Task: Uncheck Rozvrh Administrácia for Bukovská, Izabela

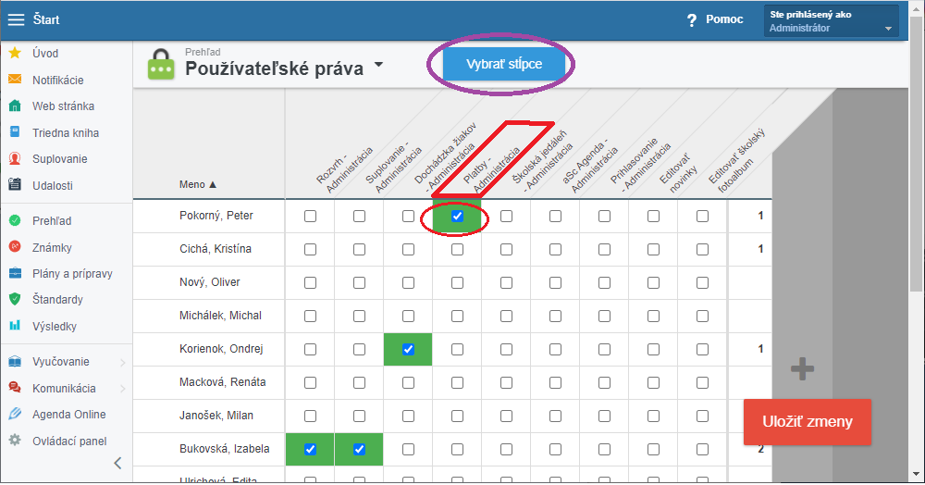Action: click(x=310, y=450)
